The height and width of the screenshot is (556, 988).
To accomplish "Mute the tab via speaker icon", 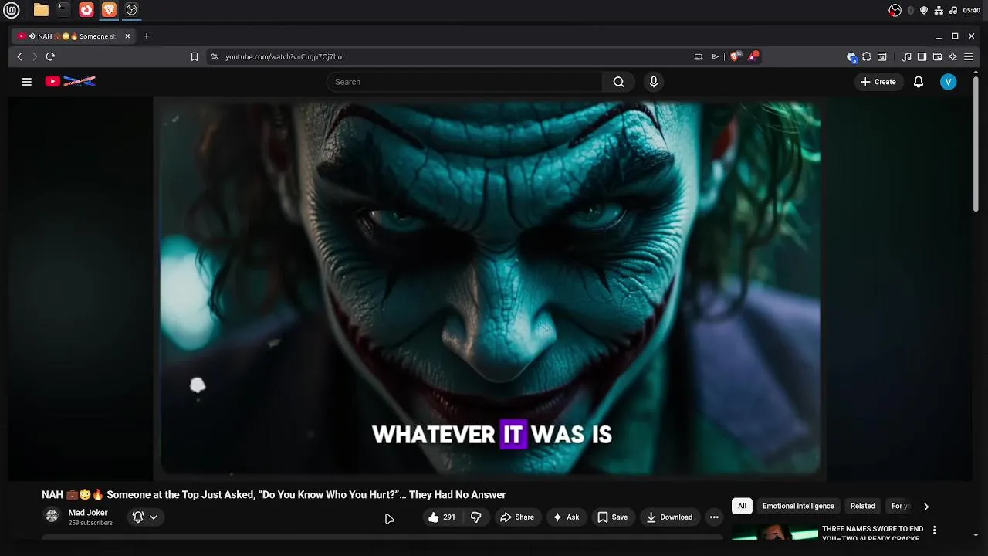I will pyautogui.click(x=32, y=36).
